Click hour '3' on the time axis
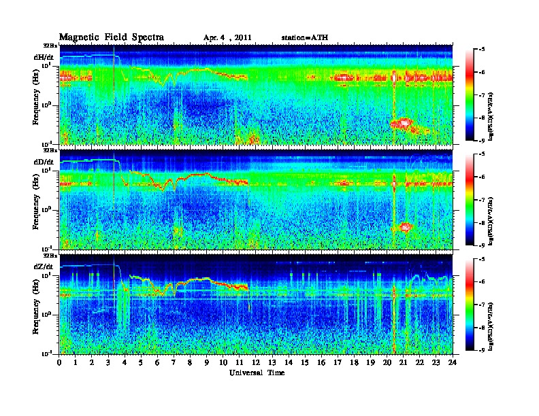 (108, 363)
